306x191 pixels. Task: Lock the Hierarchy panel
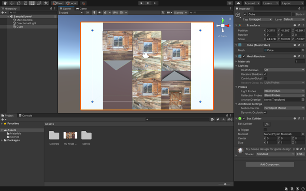[51, 9]
